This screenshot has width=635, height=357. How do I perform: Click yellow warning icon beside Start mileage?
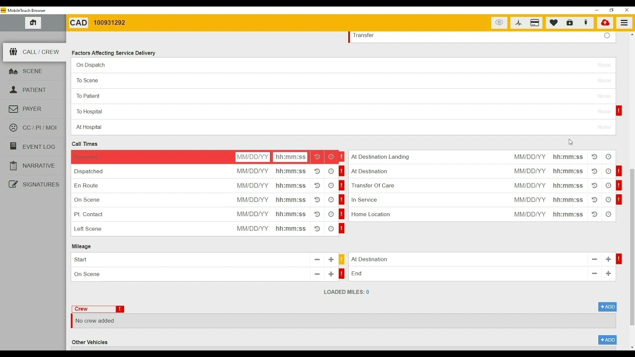(x=341, y=259)
